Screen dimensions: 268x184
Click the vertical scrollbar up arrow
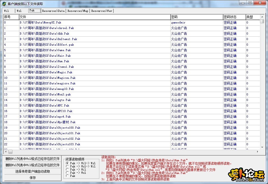(x=262, y=17)
